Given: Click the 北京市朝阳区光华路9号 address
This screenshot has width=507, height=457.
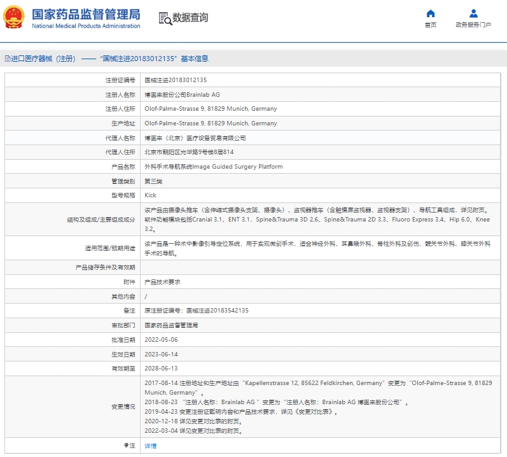Looking at the screenshot, I should 189,152.
